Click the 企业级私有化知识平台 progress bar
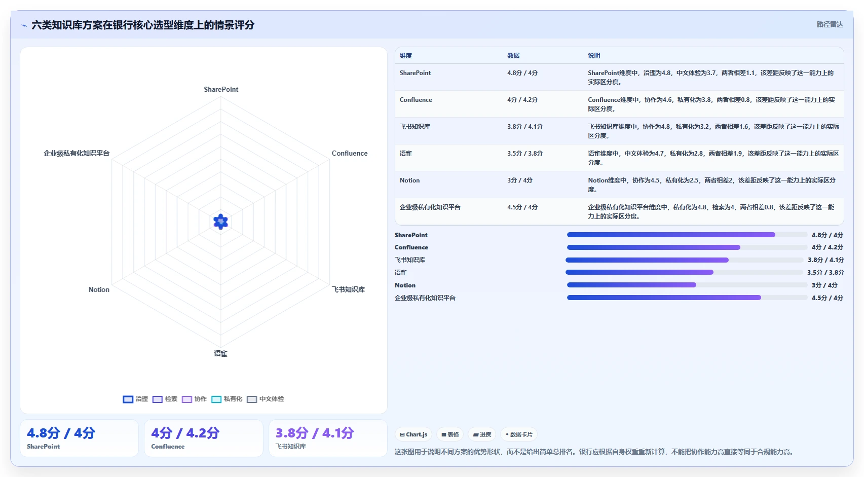Viewport: 864px width, 477px height. coord(687,298)
